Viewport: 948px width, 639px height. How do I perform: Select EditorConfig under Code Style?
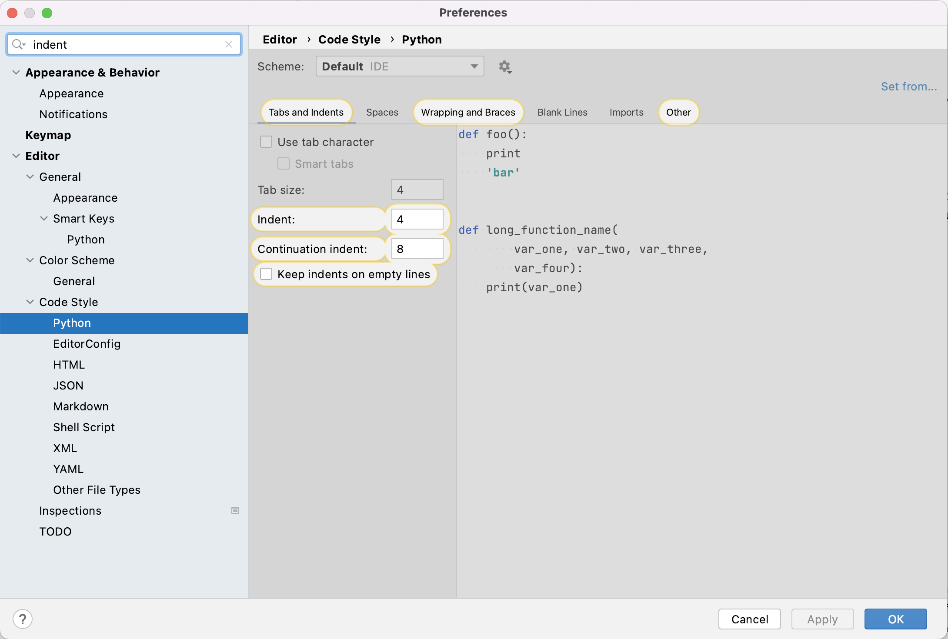[x=87, y=343]
